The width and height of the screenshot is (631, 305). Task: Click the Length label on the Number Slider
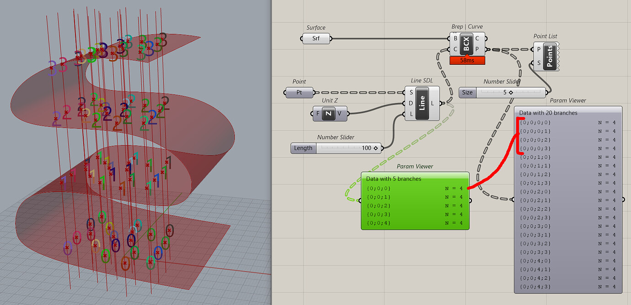click(303, 148)
